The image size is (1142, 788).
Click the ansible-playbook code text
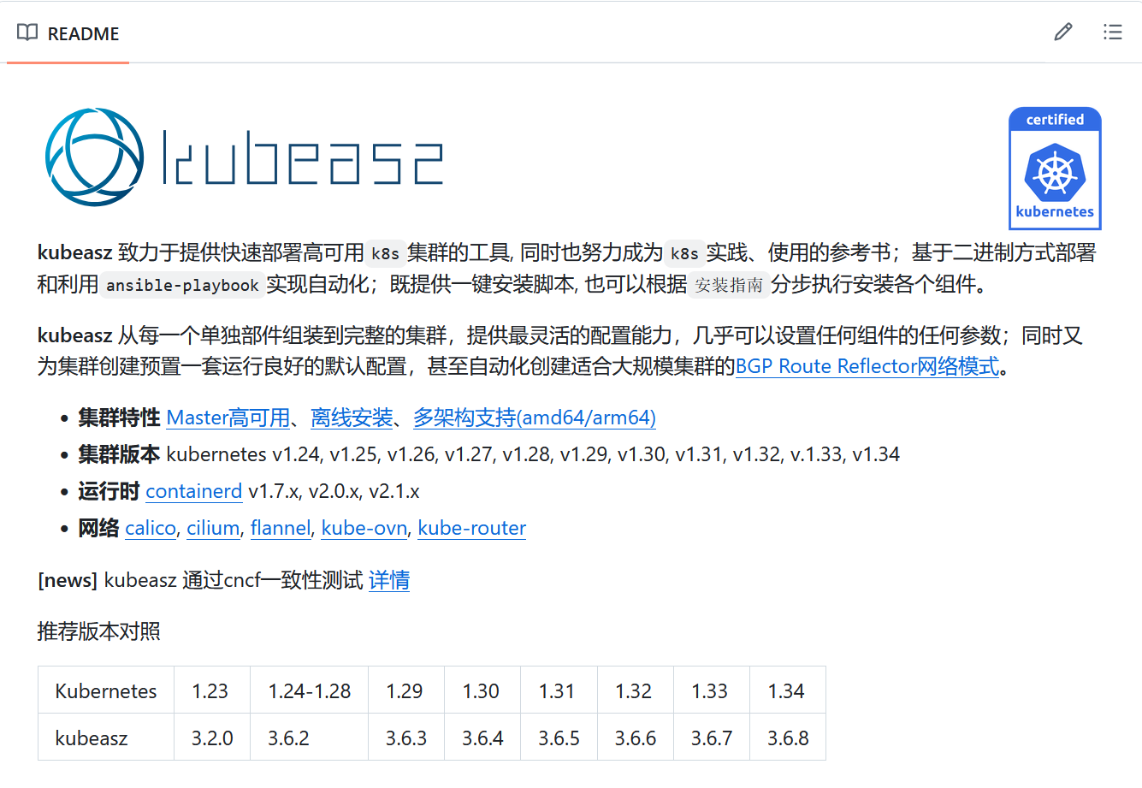182,285
